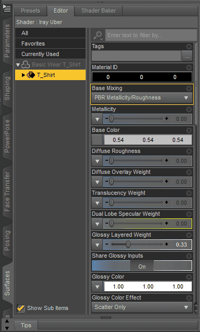The image size is (200, 332).
Task: Open the Base Mixing dropdown
Action: pyautogui.click(x=142, y=97)
